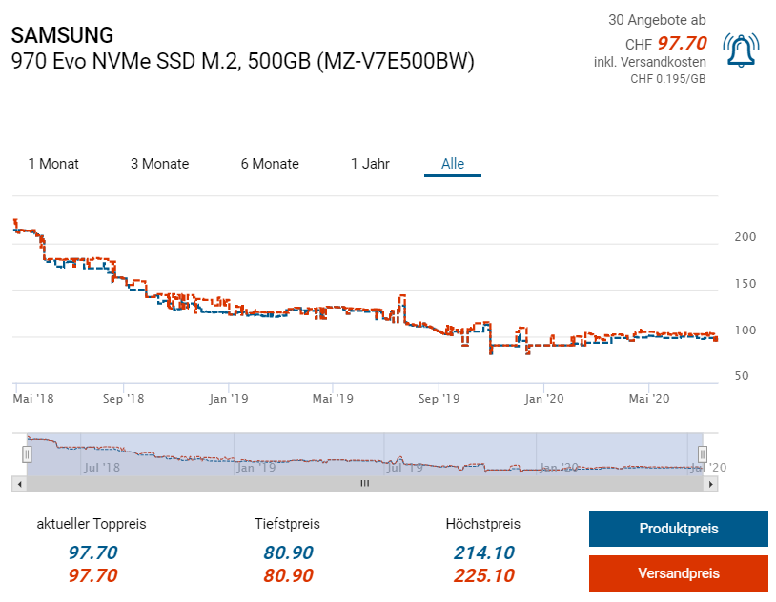Click the Jan '19 area in the navigator

pos(255,467)
